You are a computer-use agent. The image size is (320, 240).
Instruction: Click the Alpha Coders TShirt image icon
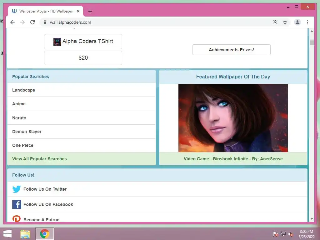pyautogui.click(x=57, y=42)
